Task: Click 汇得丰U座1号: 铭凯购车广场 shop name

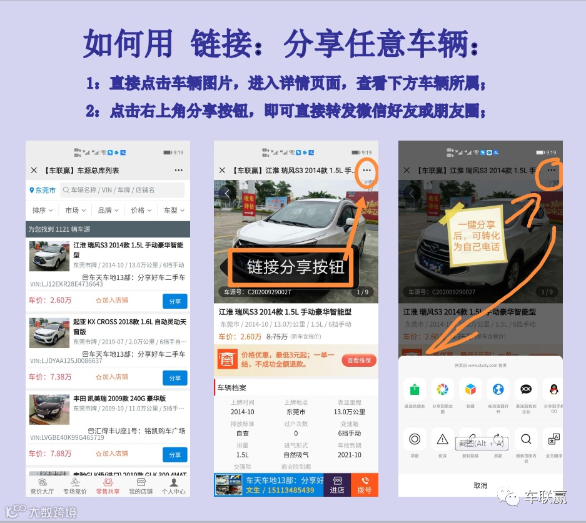Action: [x=136, y=431]
